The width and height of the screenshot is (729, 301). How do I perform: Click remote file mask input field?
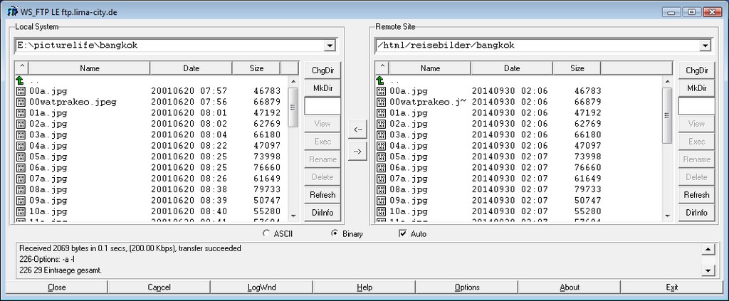click(x=696, y=106)
